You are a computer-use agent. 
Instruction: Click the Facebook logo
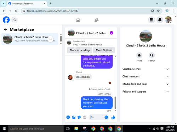click(6, 20)
